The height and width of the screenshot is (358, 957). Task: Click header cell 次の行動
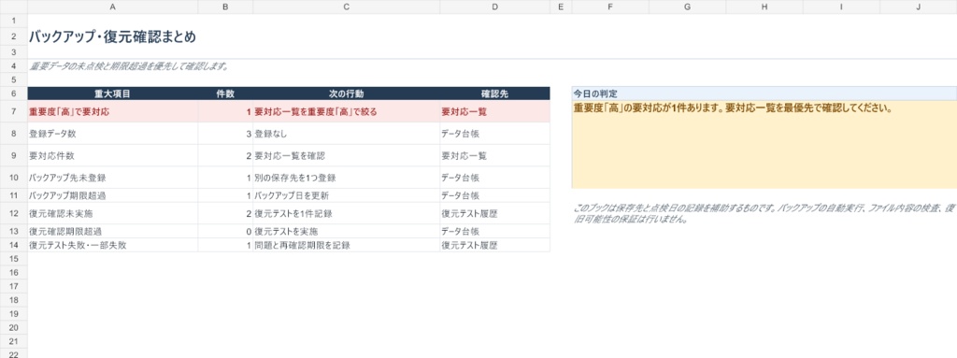346,94
